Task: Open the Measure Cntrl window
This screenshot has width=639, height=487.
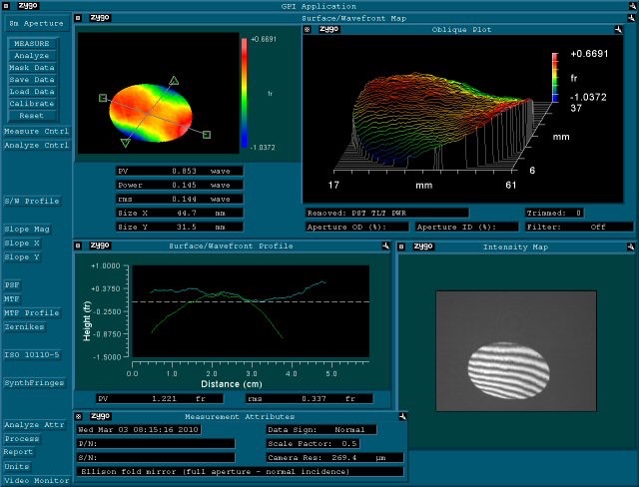Action: pos(36,131)
